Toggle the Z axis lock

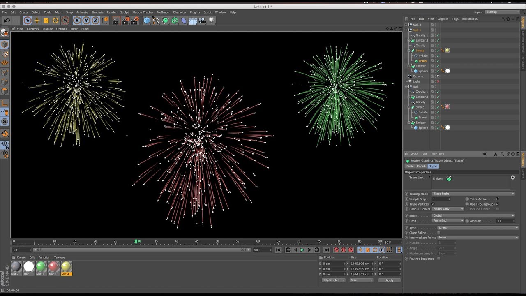point(95,21)
